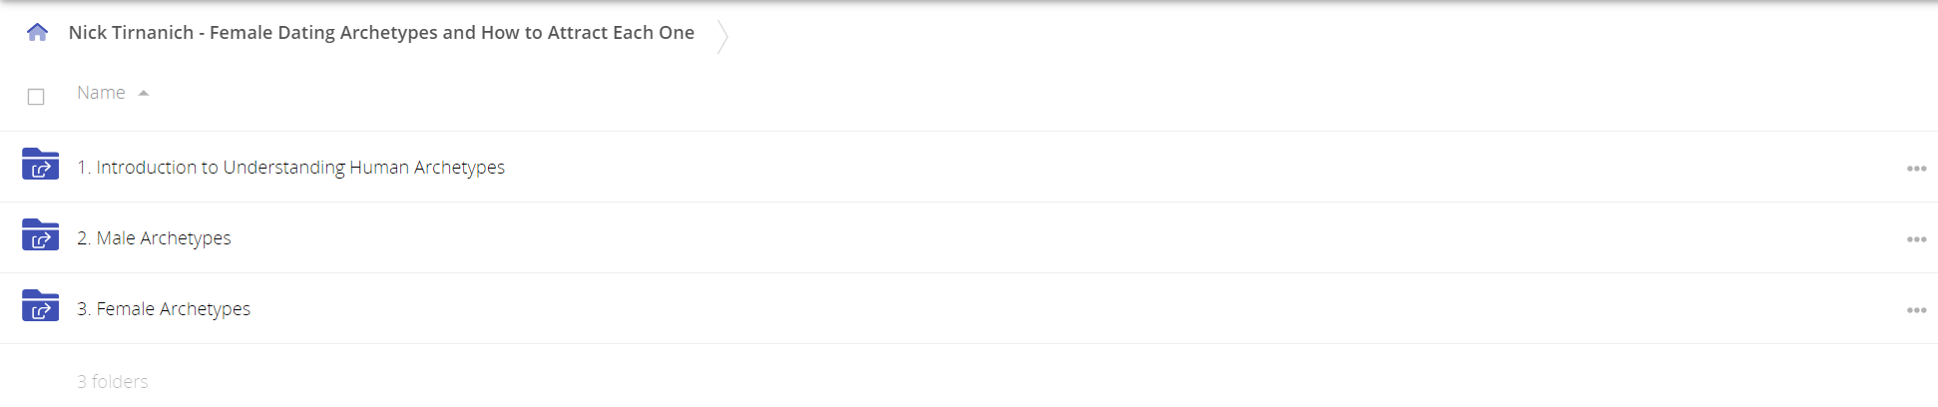Viewport: 1938px width, 407px height.
Task: Select the Introduction row's blank area
Action: click(1198, 168)
